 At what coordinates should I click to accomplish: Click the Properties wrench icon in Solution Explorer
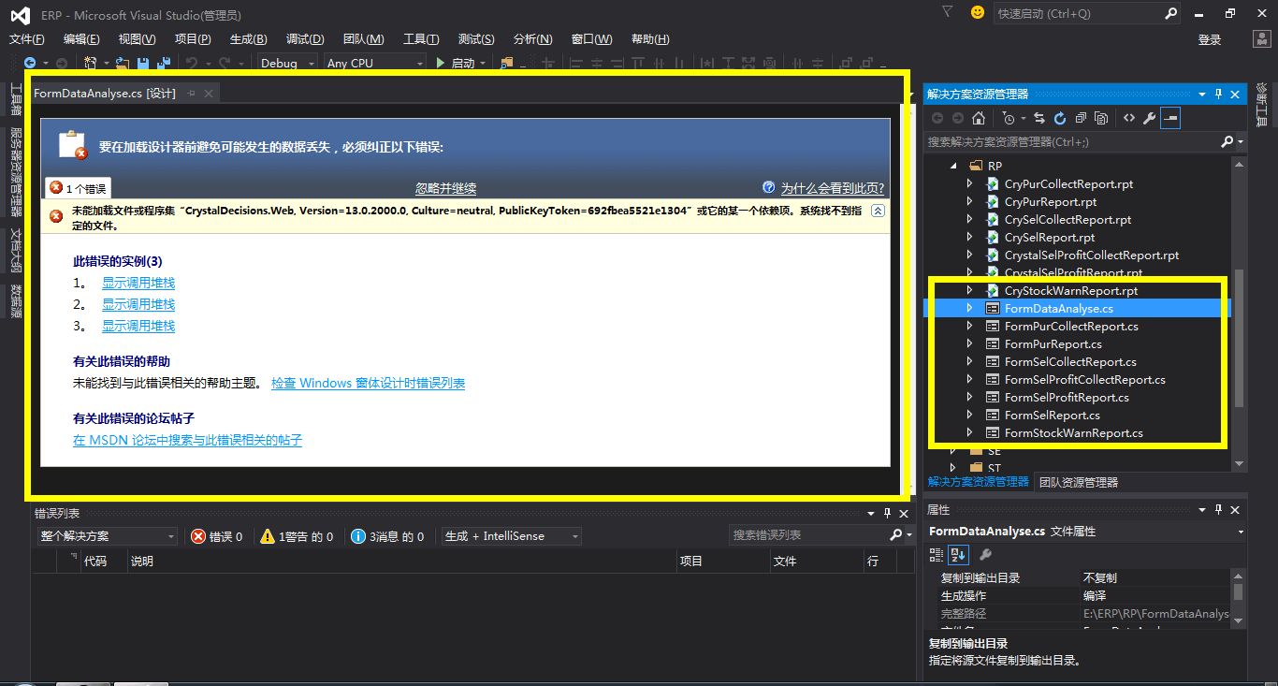[x=1150, y=118]
